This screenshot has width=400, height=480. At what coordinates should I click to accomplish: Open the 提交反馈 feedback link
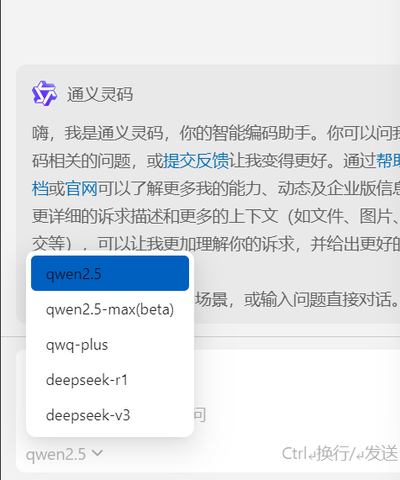tap(196, 161)
